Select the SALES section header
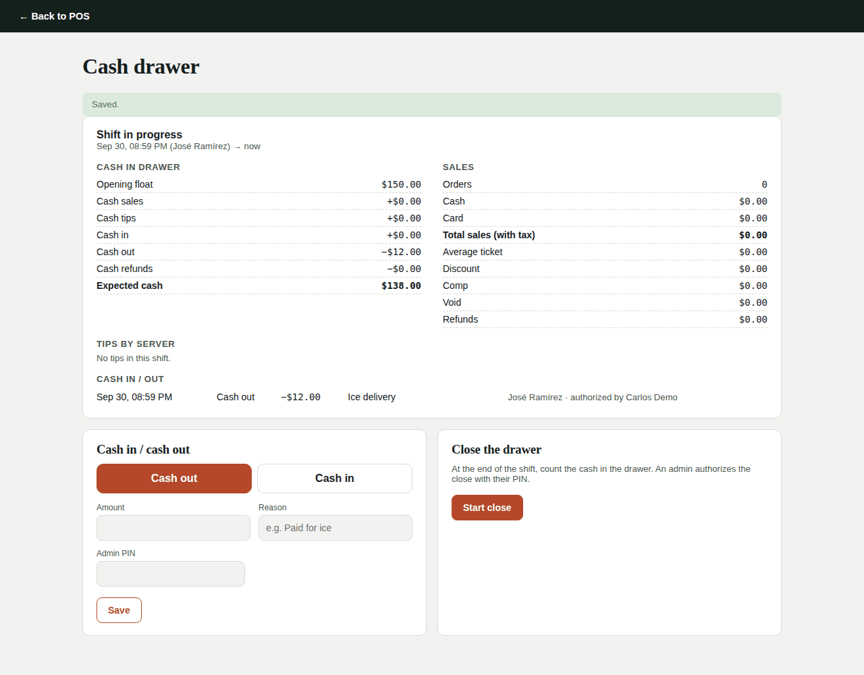Viewport: 864px width, 675px height. pos(458,167)
